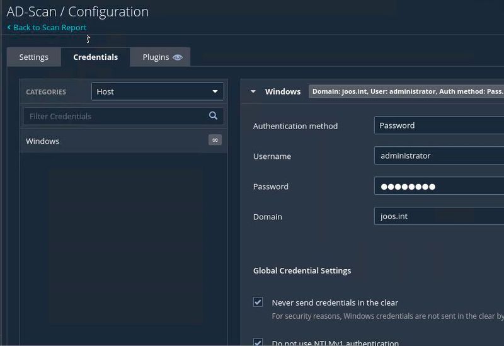Open the Settings tab
Image resolution: width=504 pixels, height=346 pixels.
tap(34, 57)
